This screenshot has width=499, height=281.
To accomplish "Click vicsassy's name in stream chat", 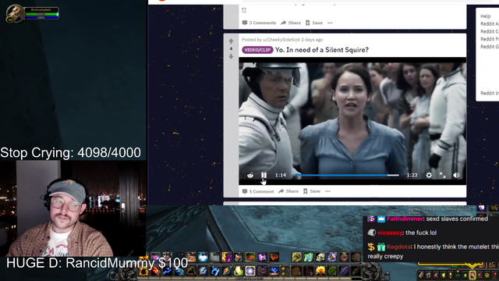I will [x=390, y=233].
